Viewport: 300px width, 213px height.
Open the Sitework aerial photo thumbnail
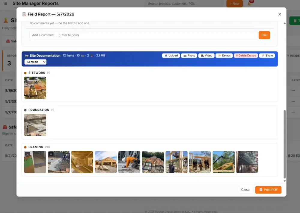point(35,88)
